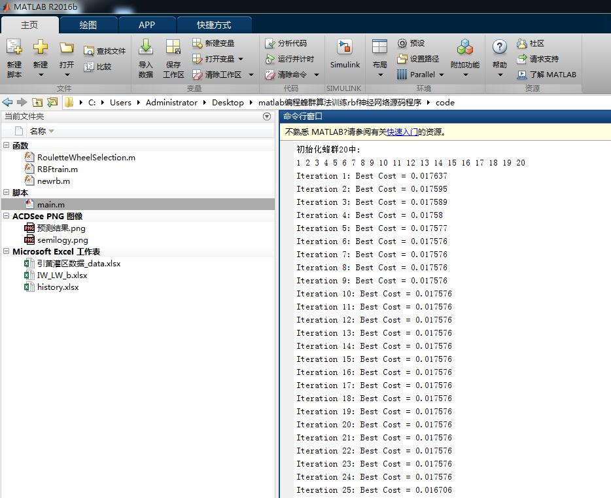Click the code path segment
This screenshot has height=498, width=611.
pyautogui.click(x=445, y=103)
